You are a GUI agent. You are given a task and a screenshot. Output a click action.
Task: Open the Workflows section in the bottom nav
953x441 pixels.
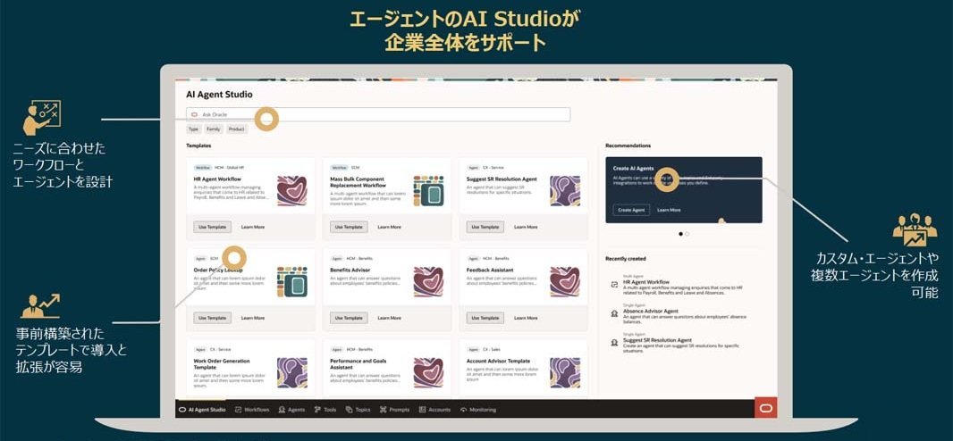point(252,410)
